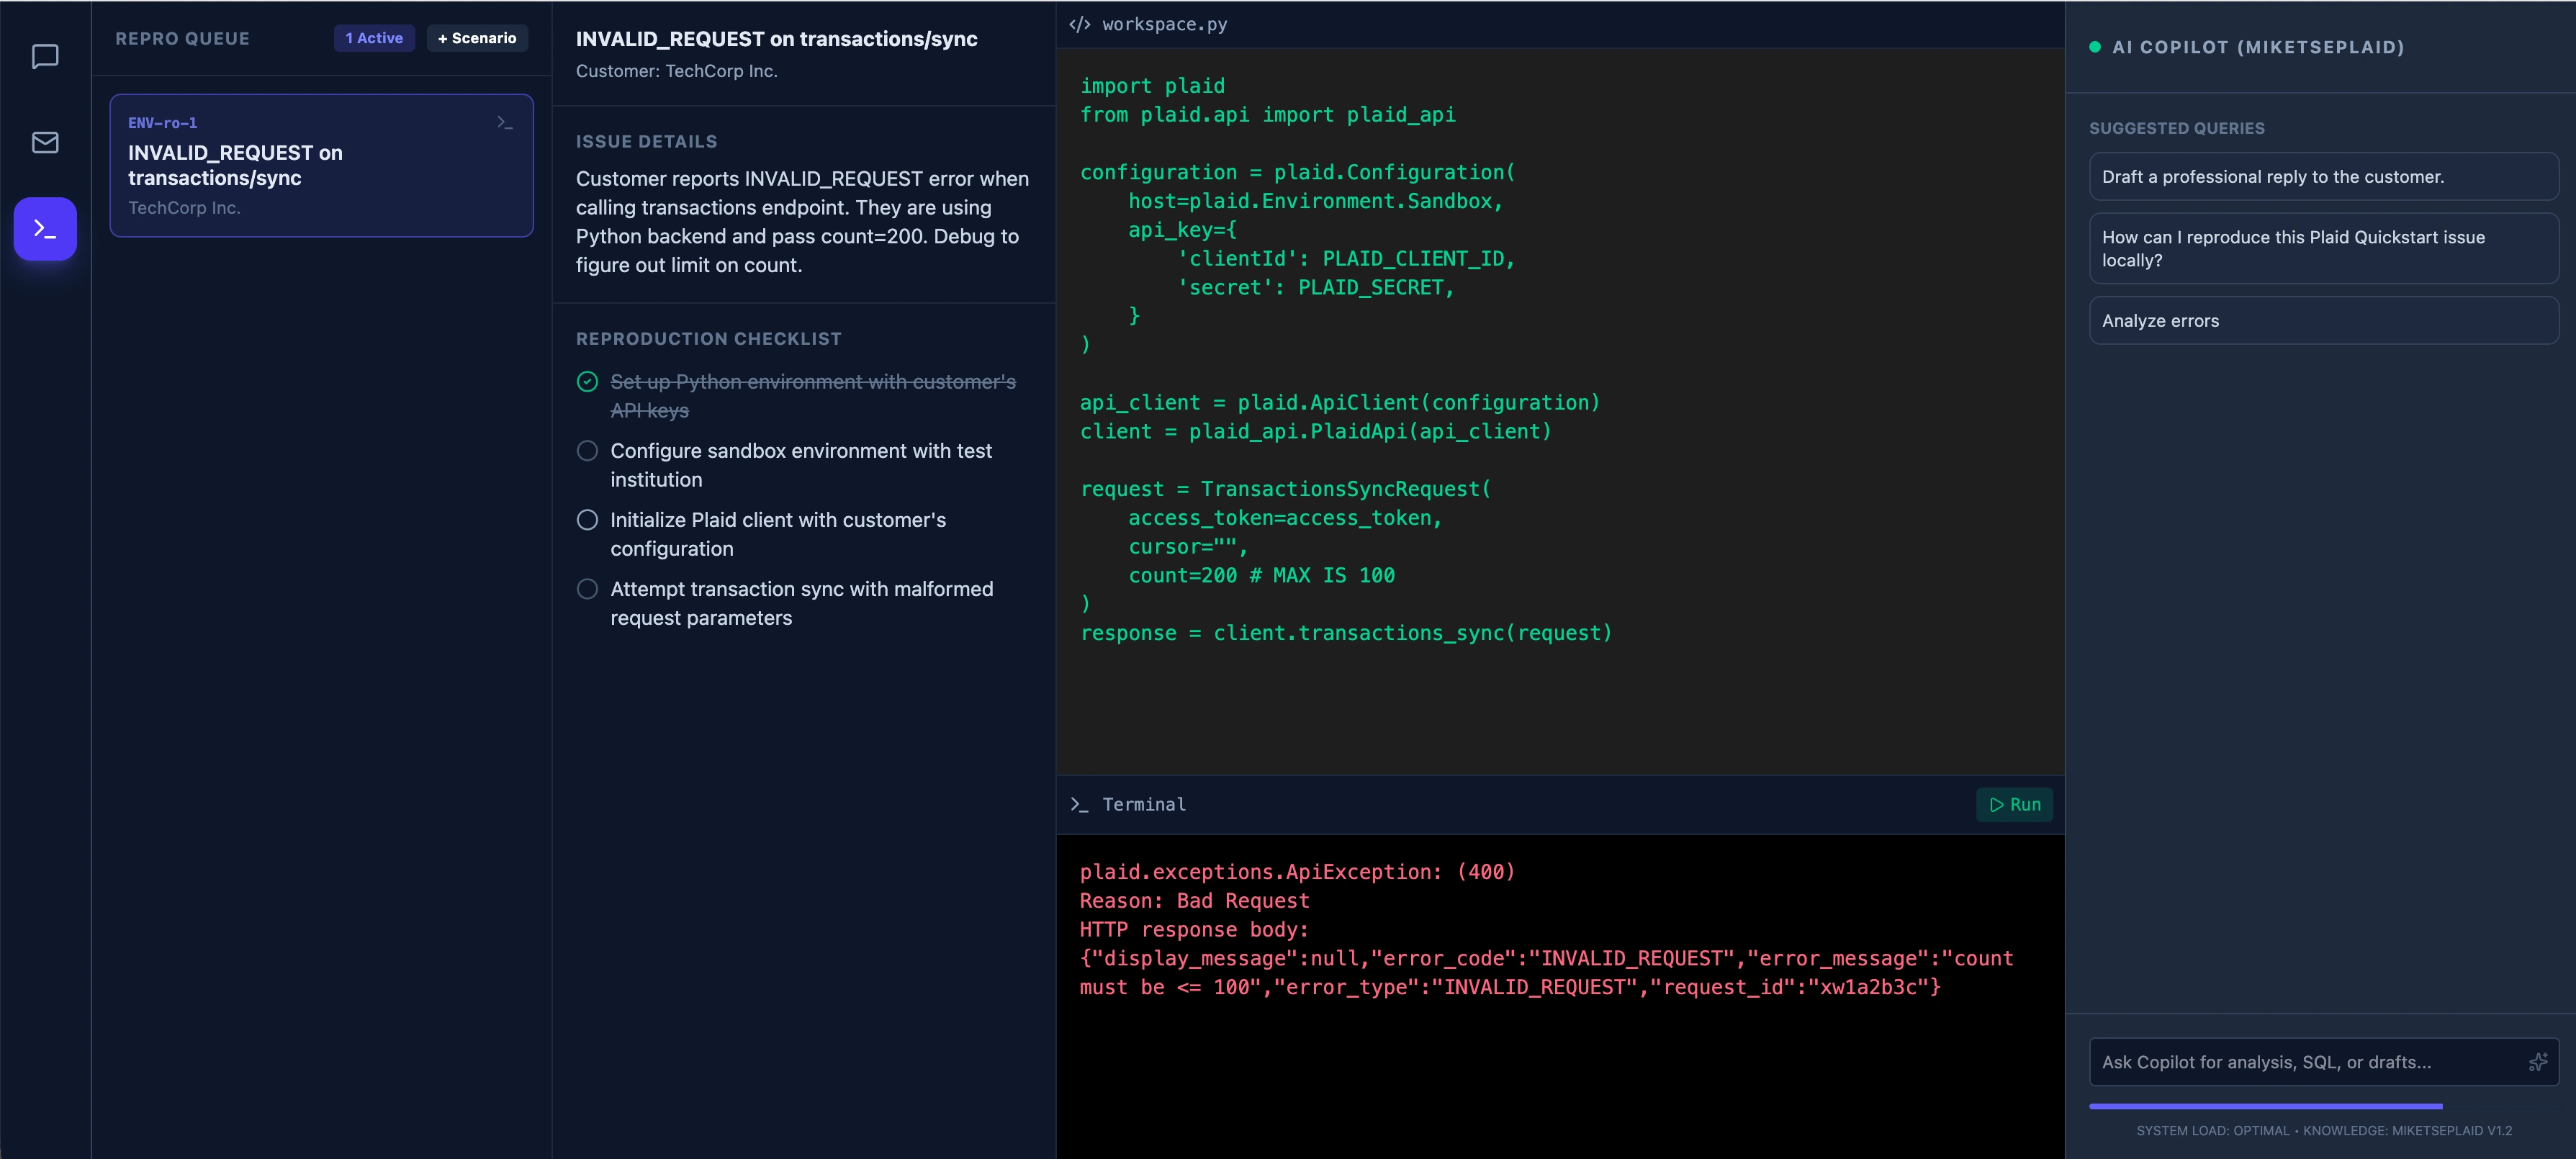The image size is (2576, 1159).
Task: Click SYSTEM LOAD: OPTIMAL status text
Action: [2212, 1131]
